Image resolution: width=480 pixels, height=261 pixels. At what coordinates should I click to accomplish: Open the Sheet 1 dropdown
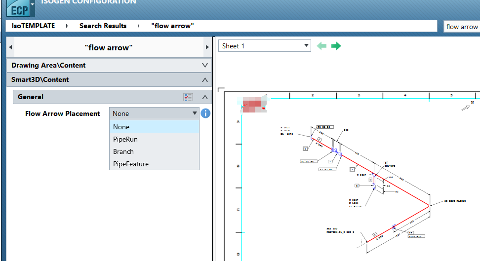[265, 46]
